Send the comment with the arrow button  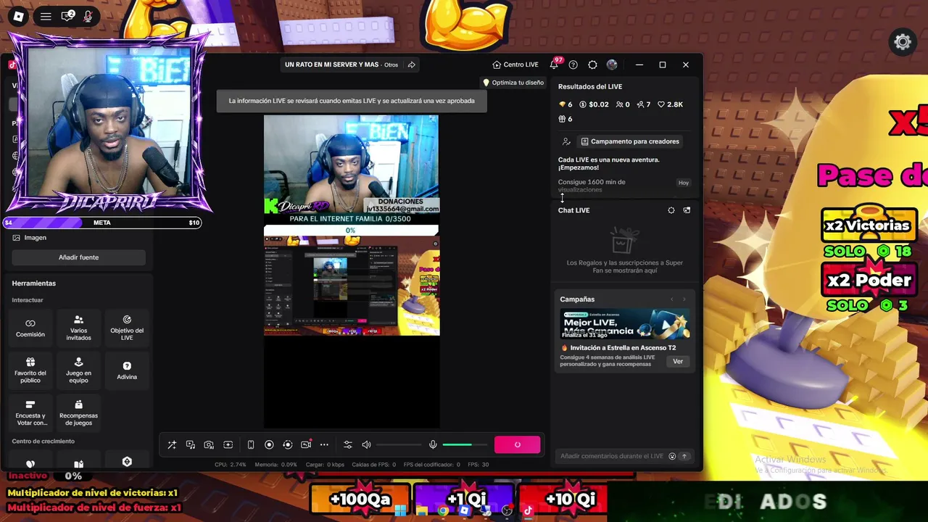click(684, 456)
